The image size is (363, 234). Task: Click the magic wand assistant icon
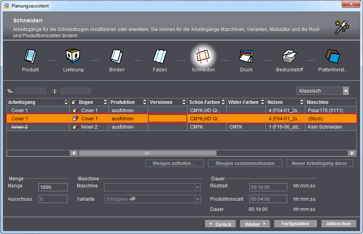tap(342, 27)
